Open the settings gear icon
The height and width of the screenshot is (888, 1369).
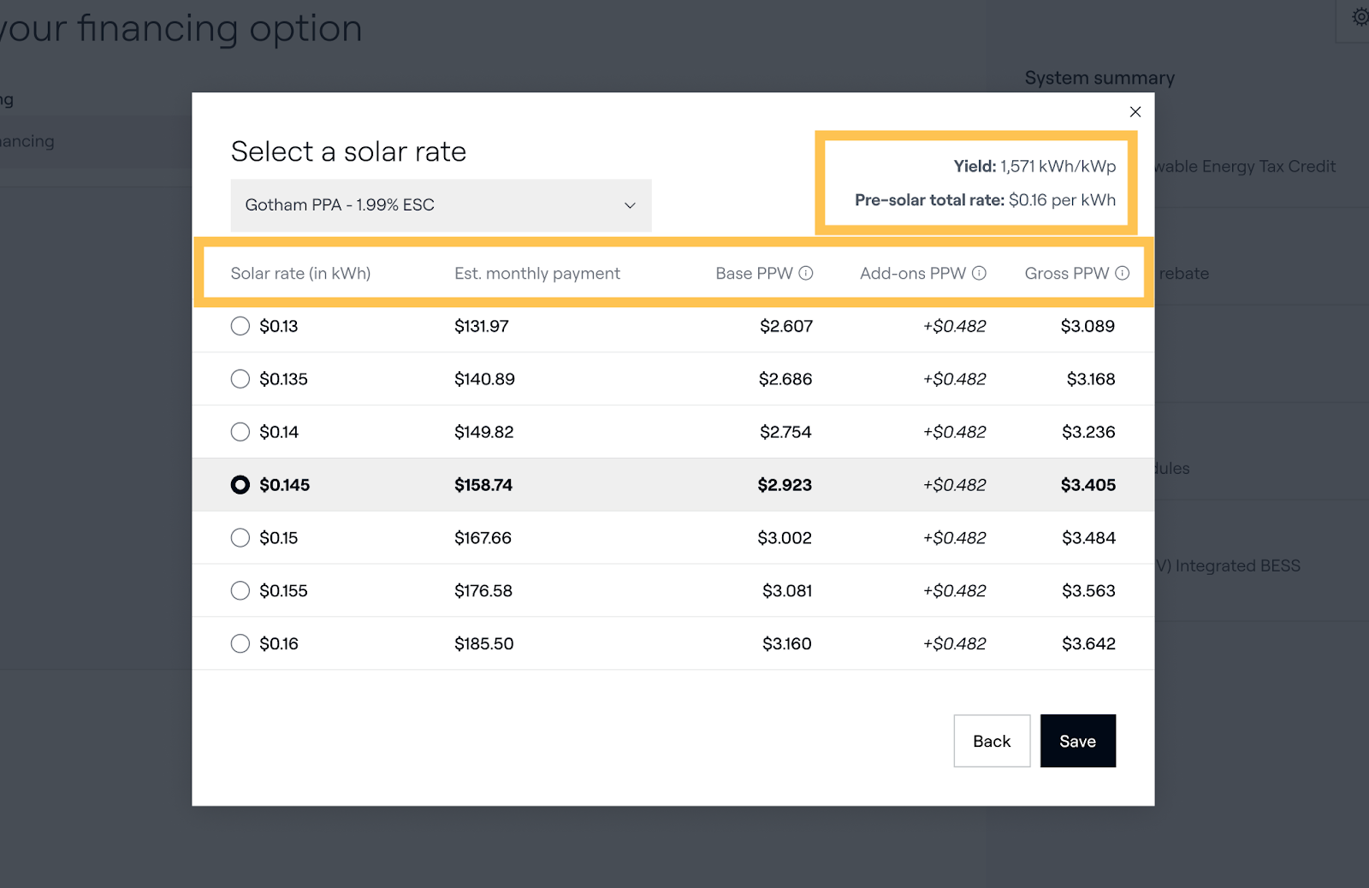point(1359,17)
